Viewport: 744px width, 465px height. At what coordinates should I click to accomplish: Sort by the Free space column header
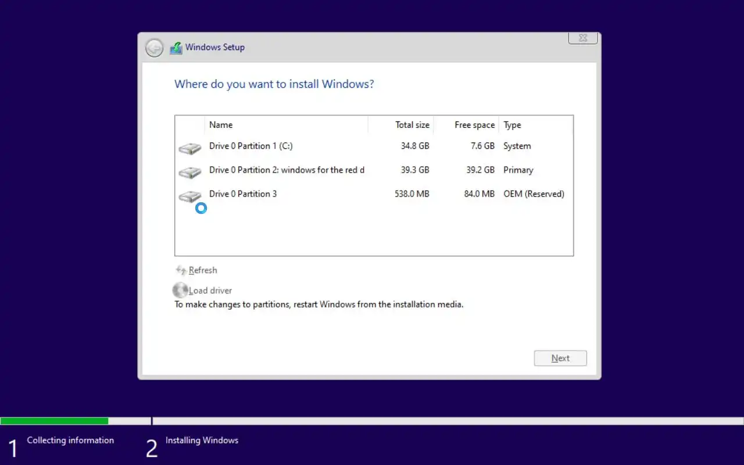(466, 125)
